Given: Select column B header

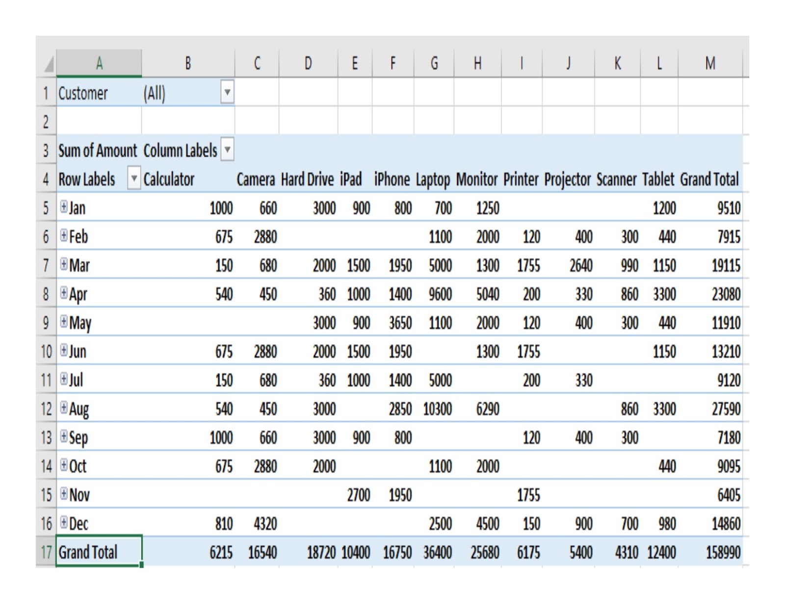Looking at the screenshot, I should point(188,62).
